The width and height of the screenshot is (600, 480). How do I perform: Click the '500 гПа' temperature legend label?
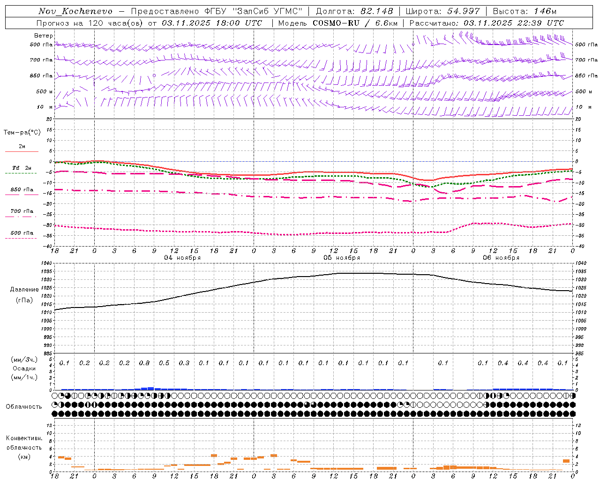pyautogui.click(x=22, y=233)
